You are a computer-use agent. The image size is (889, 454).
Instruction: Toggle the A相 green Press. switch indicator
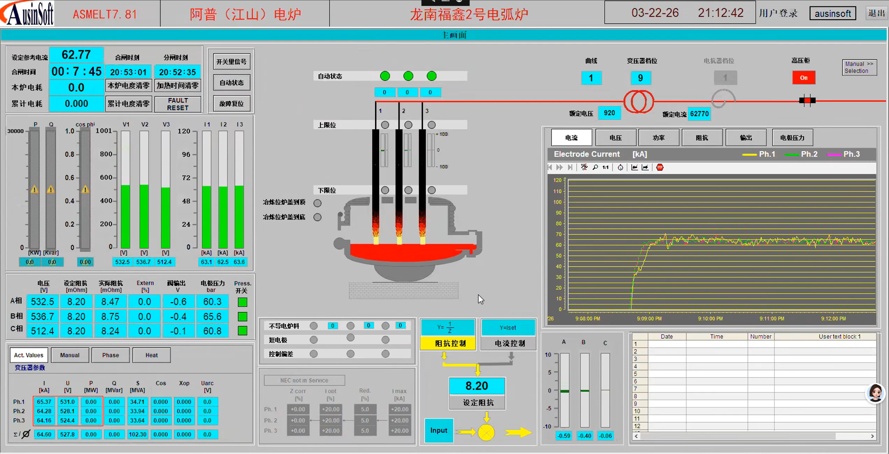242,302
